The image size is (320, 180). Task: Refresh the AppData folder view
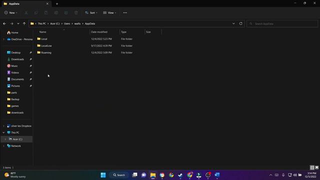tap(241, 23)
